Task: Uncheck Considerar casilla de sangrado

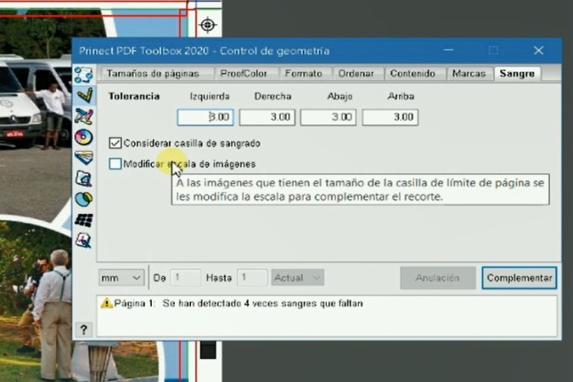Action: [x=115, y=142]
